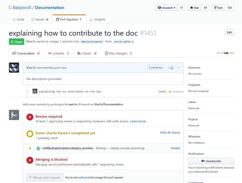Click the yellow pending checks circle
Screen dimensions: 242x183
(30, 134)
